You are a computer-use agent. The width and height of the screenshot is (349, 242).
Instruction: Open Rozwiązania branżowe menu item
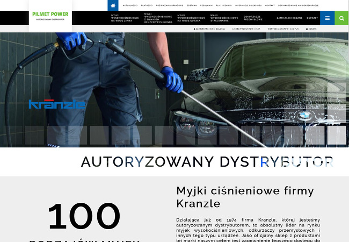tap(170, 5)
